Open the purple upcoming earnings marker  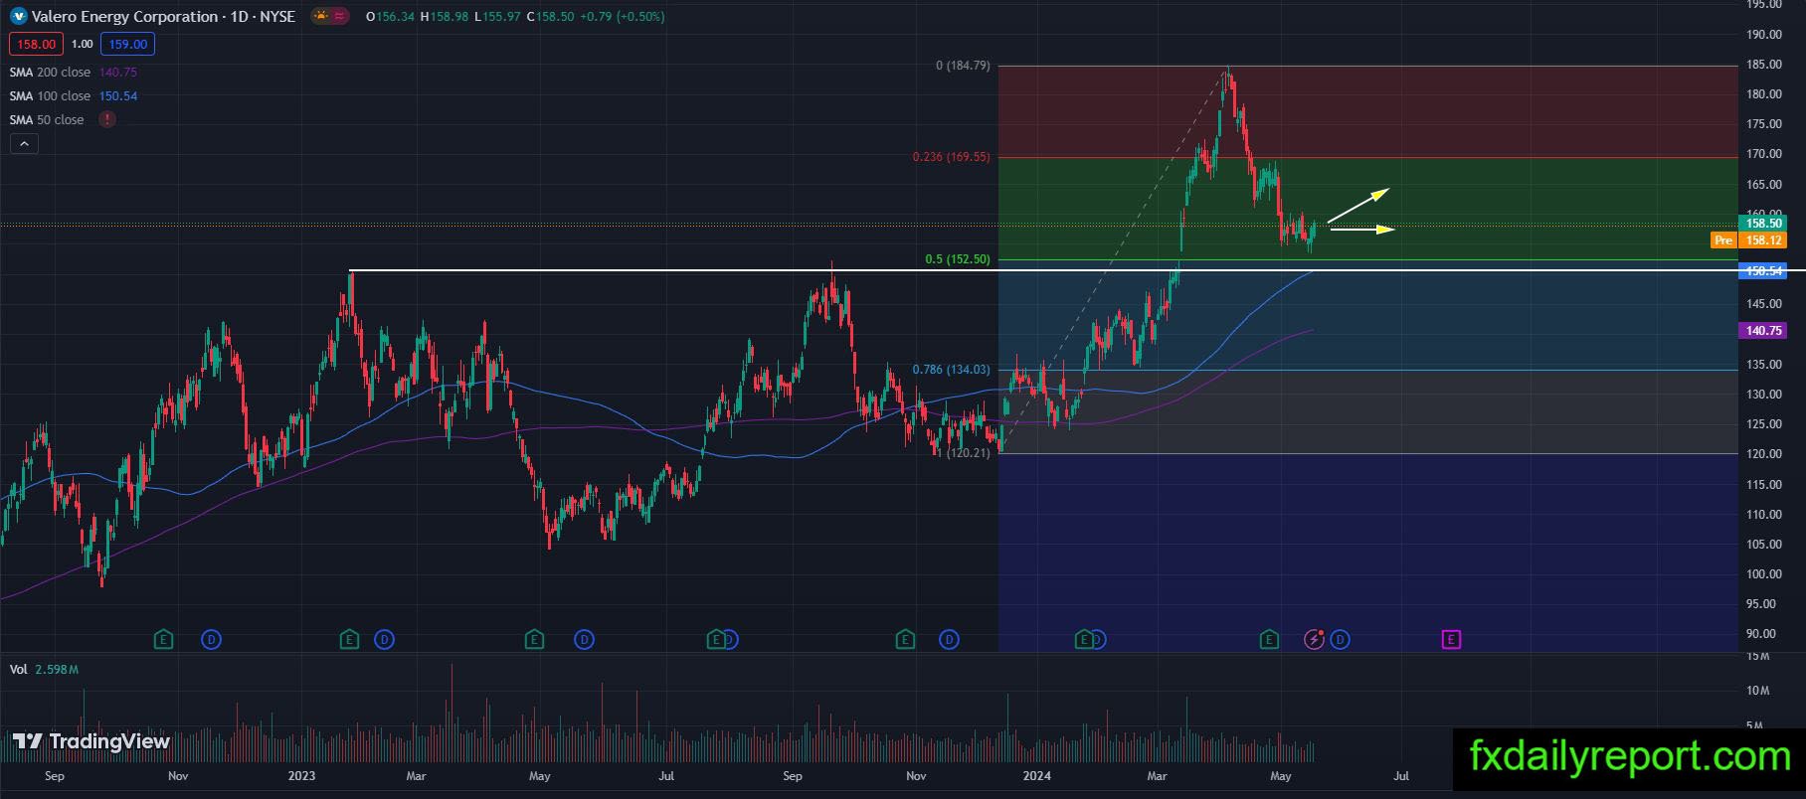(1451, 640)
